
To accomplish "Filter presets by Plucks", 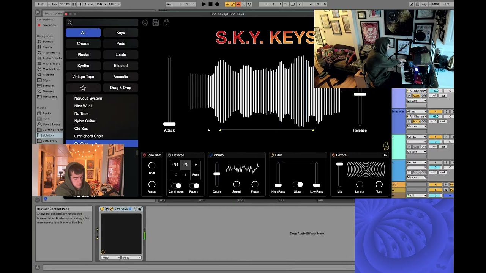I will [x=83, y=55].
